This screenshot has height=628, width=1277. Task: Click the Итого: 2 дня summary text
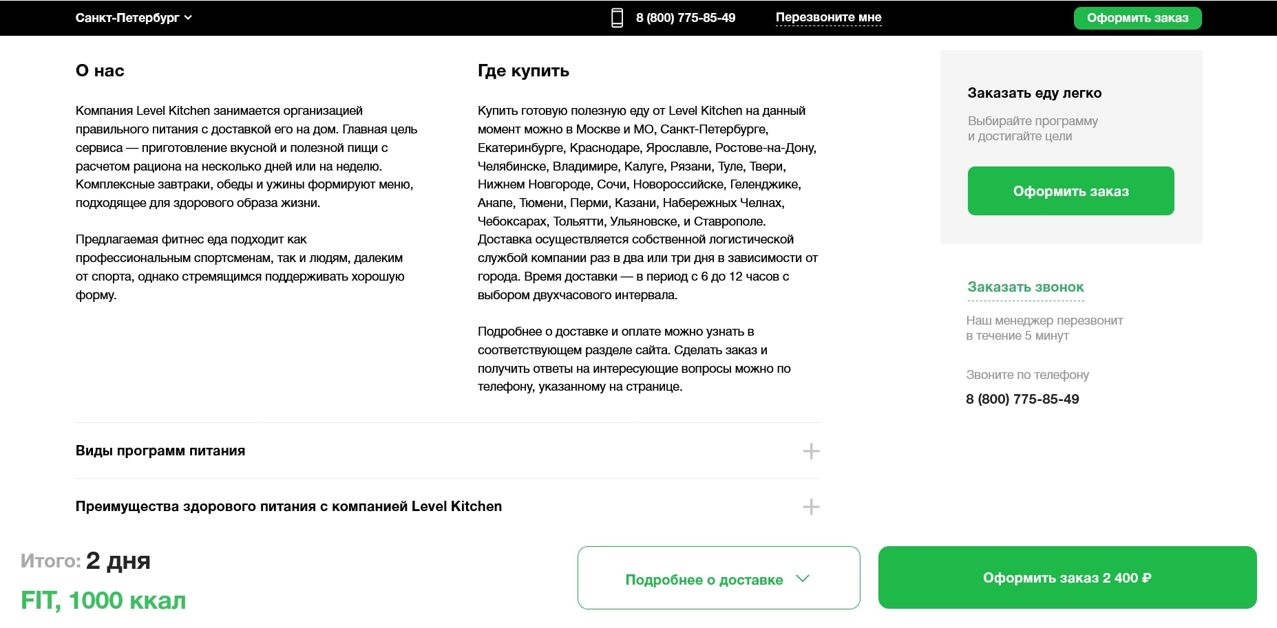[x=86, y=561]
